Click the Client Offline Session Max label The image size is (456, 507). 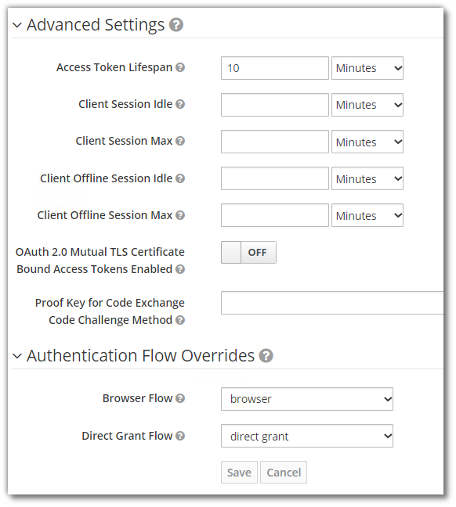[x=105, y=215]
